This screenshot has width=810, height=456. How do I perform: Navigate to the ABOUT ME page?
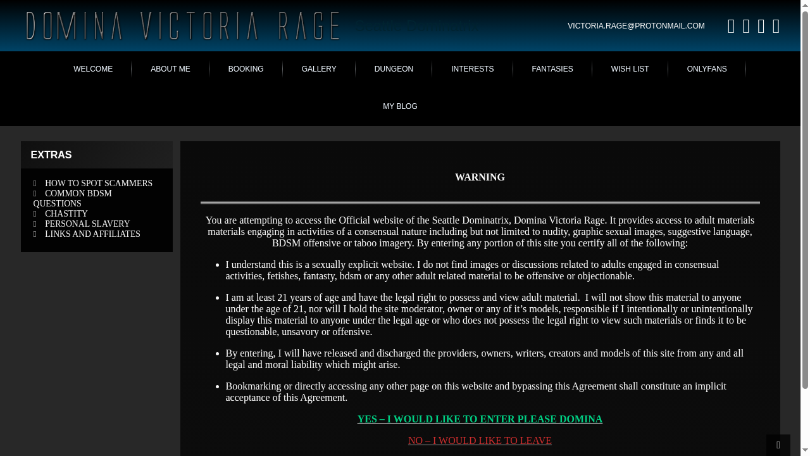coord(170,69)
